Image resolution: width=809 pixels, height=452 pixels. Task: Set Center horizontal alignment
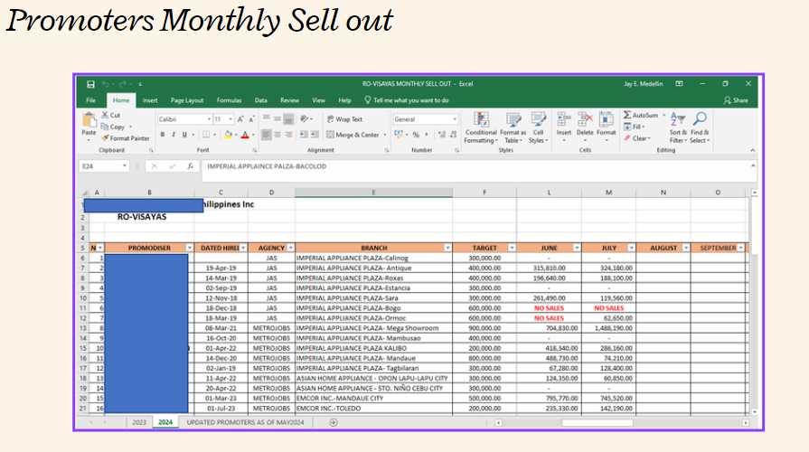[278, 135]
